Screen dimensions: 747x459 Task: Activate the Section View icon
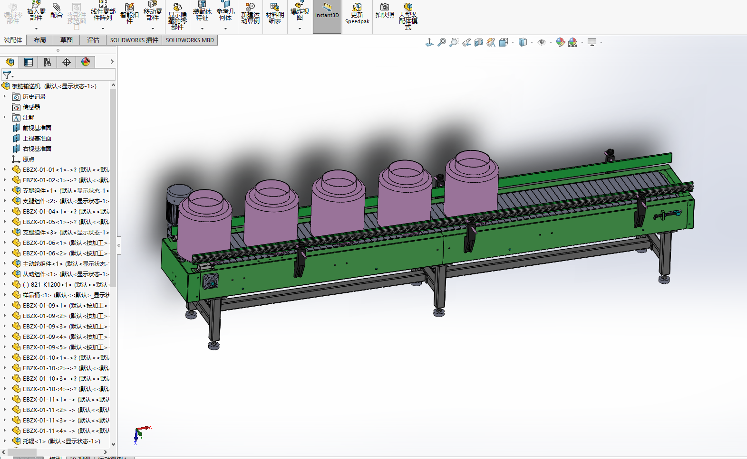pos(479,42)
